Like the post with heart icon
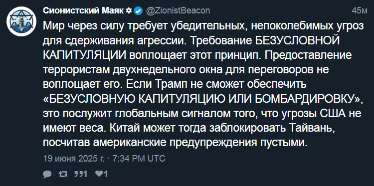 [x=99, y=174]
